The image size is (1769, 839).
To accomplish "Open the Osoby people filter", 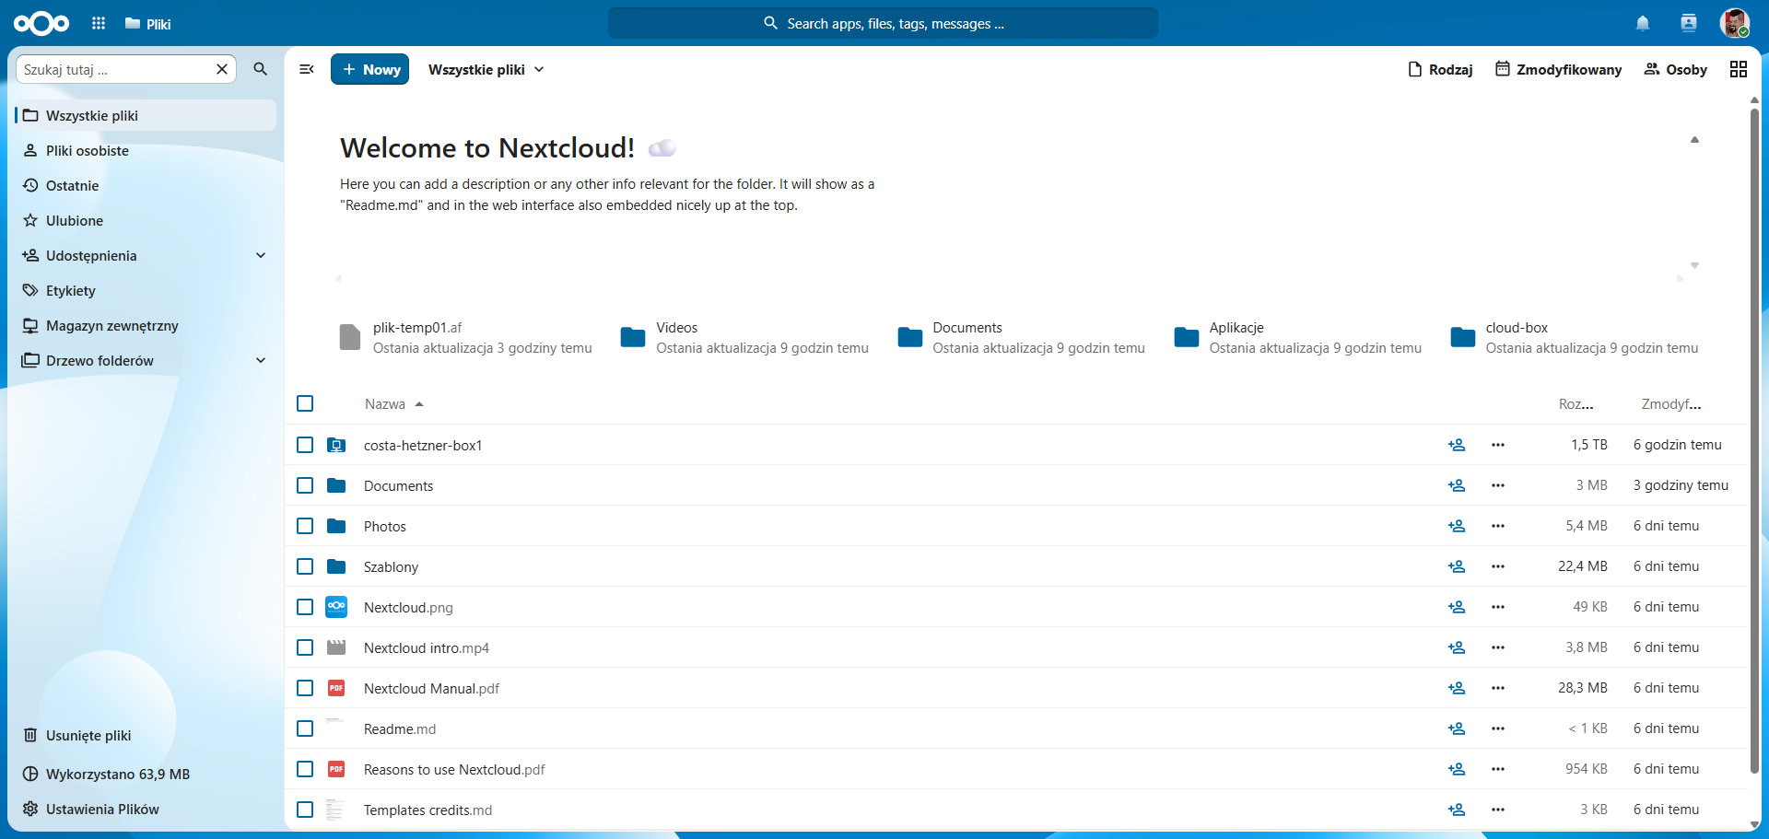I will click(x=1676, y=69).
